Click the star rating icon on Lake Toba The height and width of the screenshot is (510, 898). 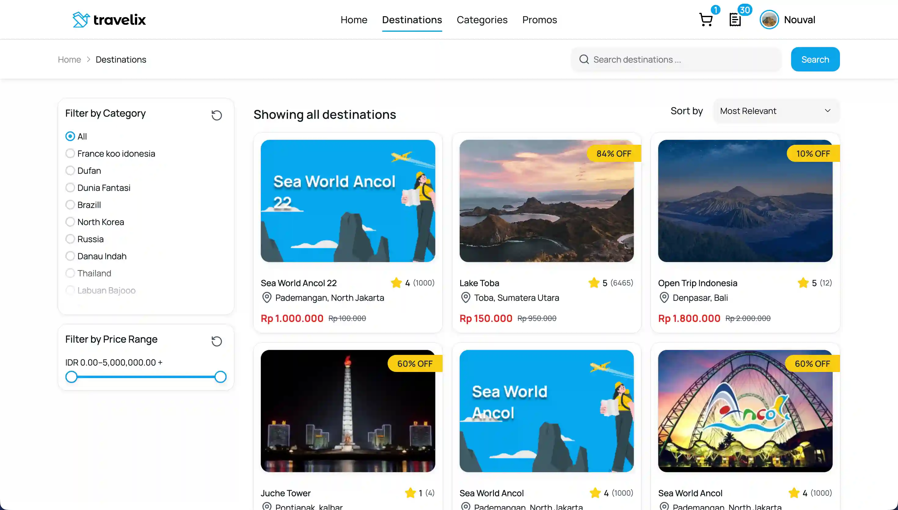tap(594, 283)
